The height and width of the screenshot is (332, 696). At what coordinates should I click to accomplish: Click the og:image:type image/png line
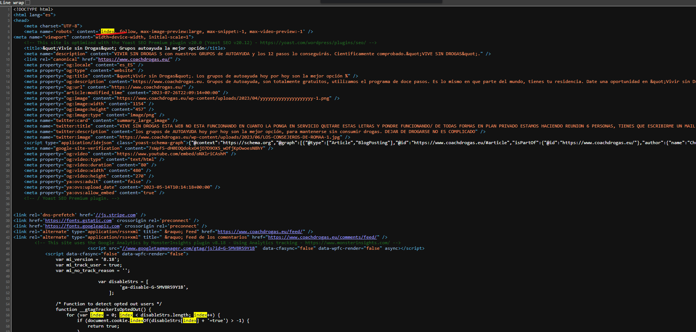tap(94, 115)
